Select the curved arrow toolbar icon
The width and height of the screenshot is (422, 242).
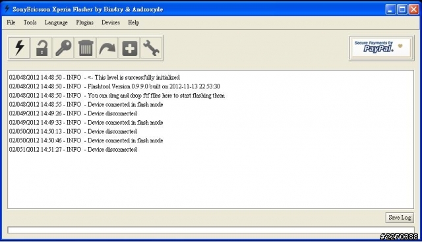[107, 48]
